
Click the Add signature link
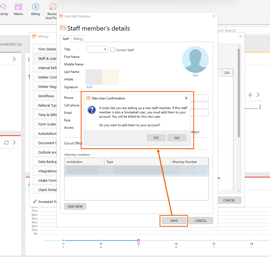coord(89,87)
